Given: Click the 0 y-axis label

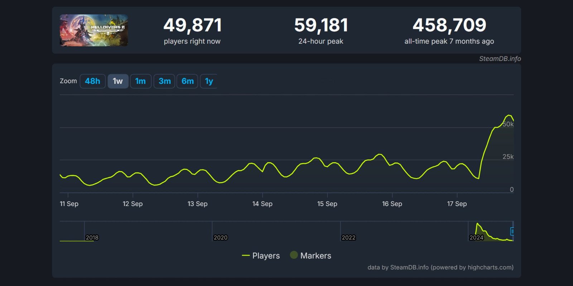Looking at the screenshot, I should 512,189.
